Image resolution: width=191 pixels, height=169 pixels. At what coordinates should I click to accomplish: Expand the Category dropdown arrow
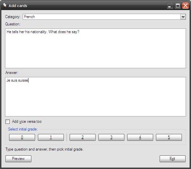tap(183, 17)
